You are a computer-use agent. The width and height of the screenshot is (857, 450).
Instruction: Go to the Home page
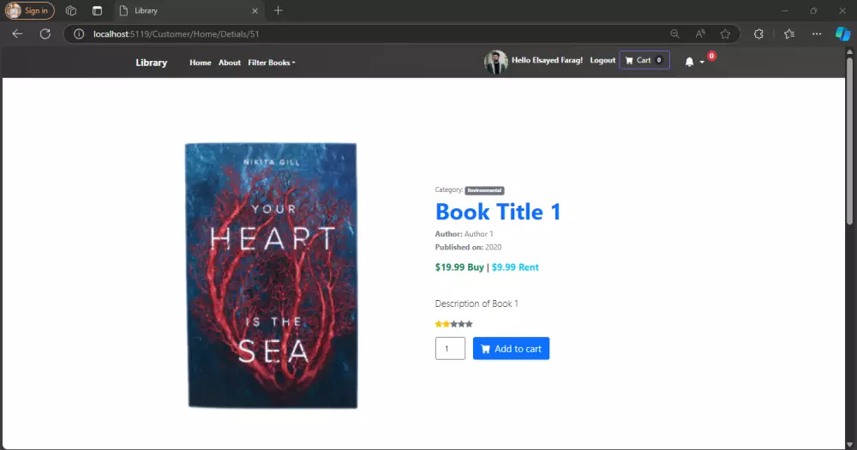200,63
